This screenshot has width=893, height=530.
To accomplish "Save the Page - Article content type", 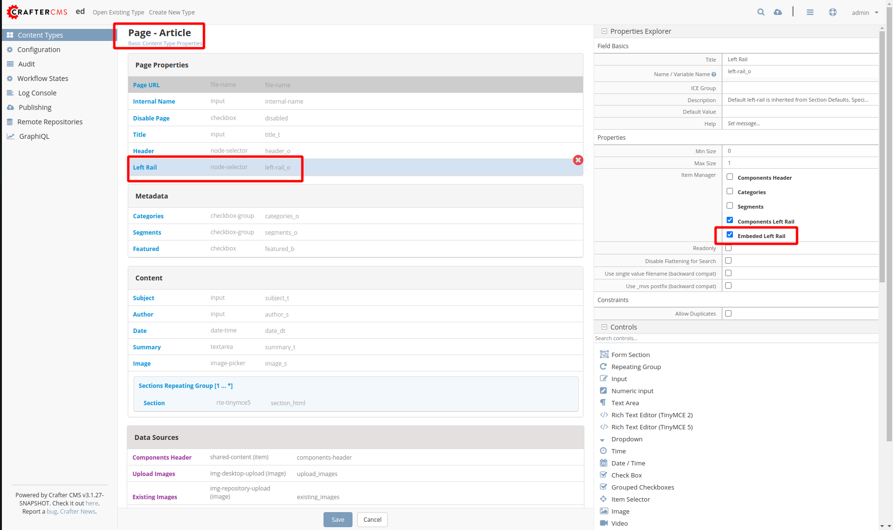I will click(x=338, y=519).
